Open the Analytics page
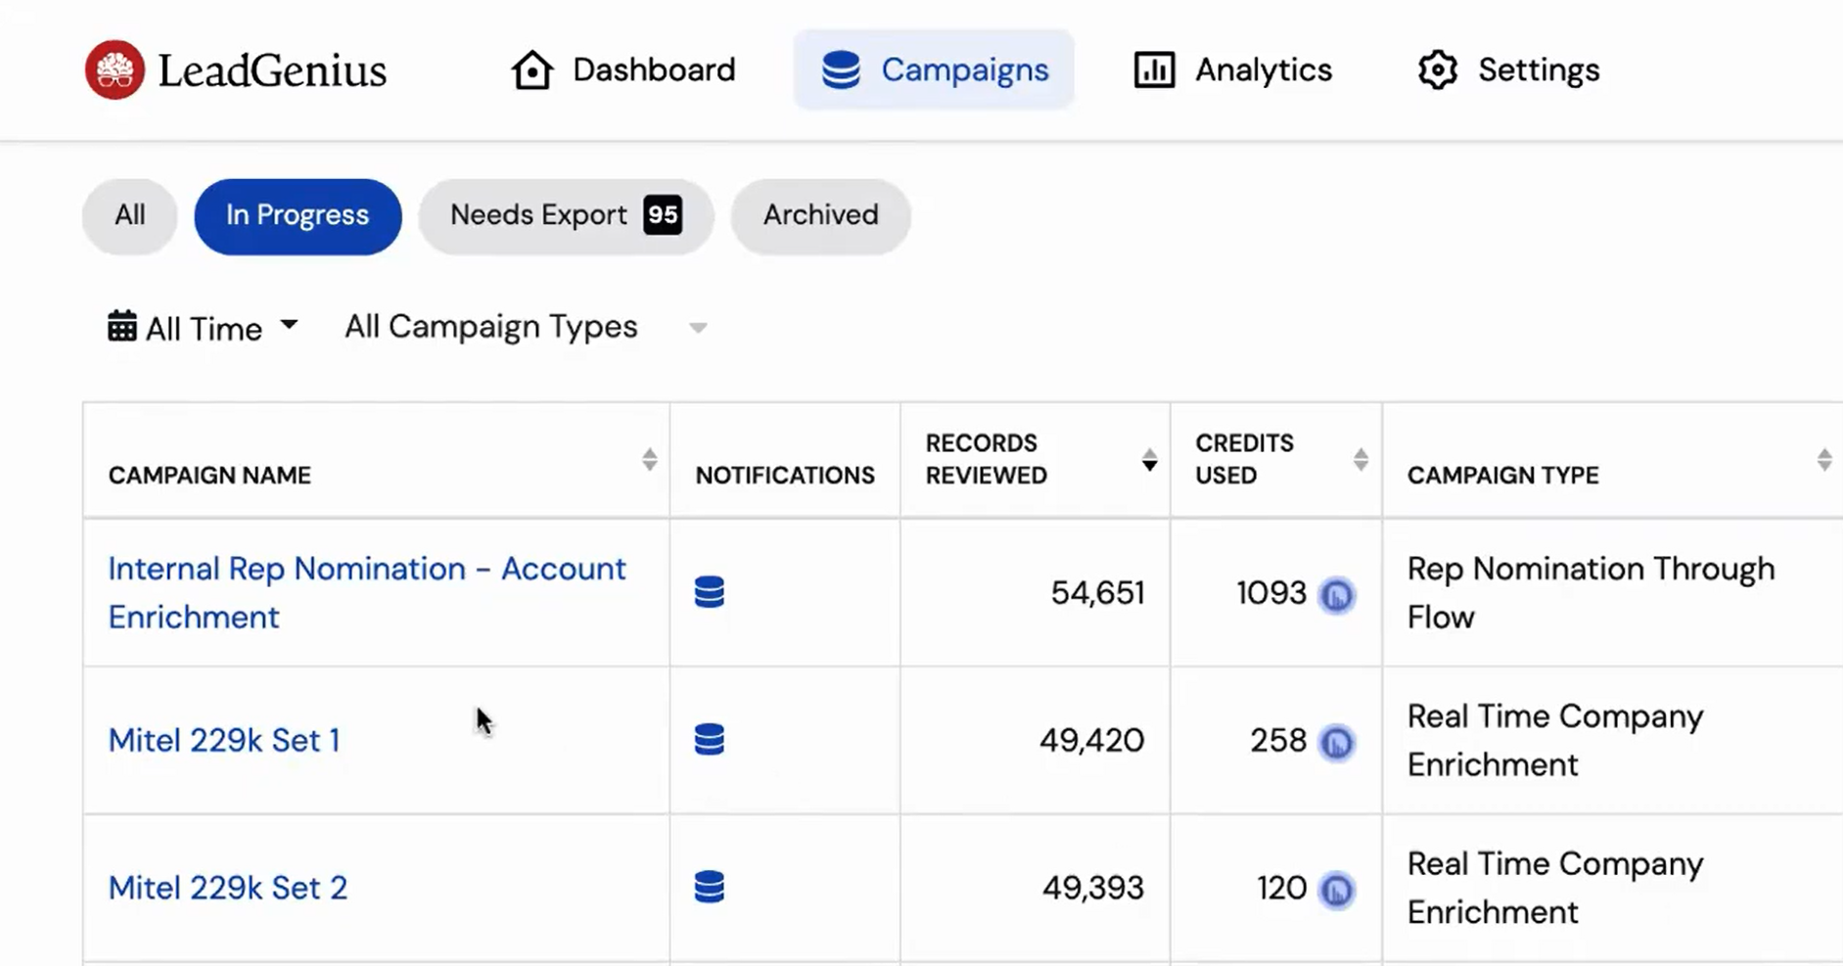Screen dimensions: 1843x966 (x=1232, y=69)
